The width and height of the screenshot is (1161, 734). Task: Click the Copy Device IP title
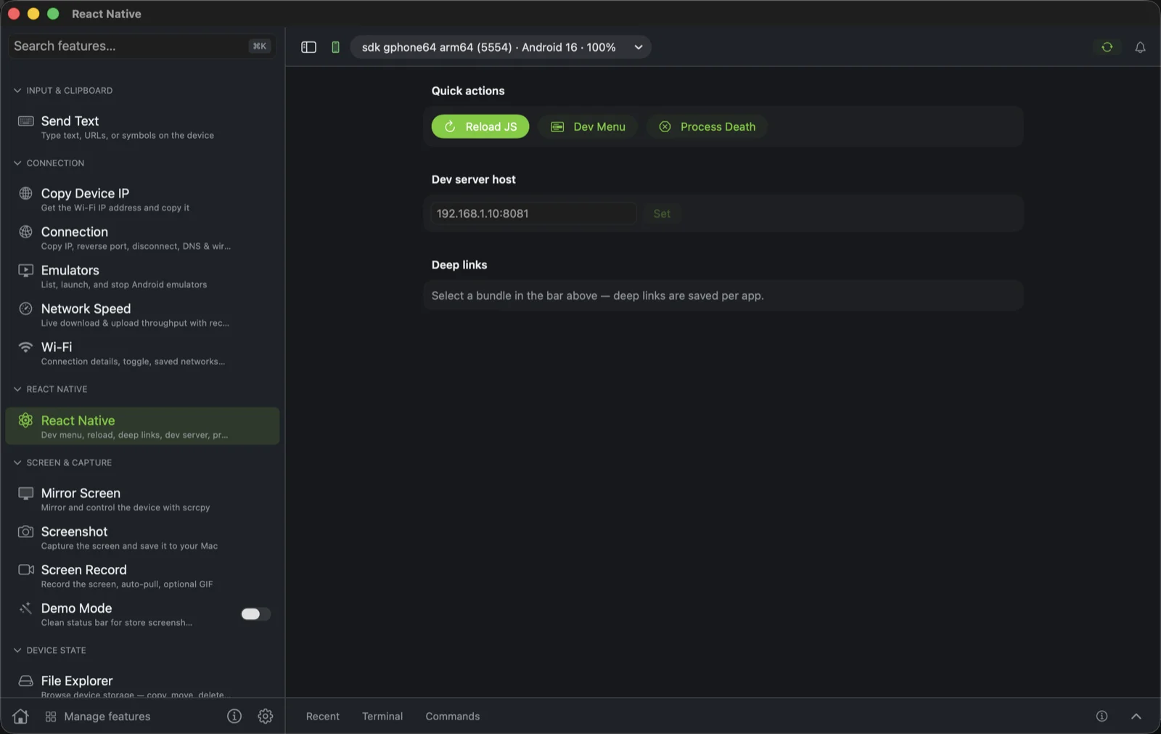[85, 193]
